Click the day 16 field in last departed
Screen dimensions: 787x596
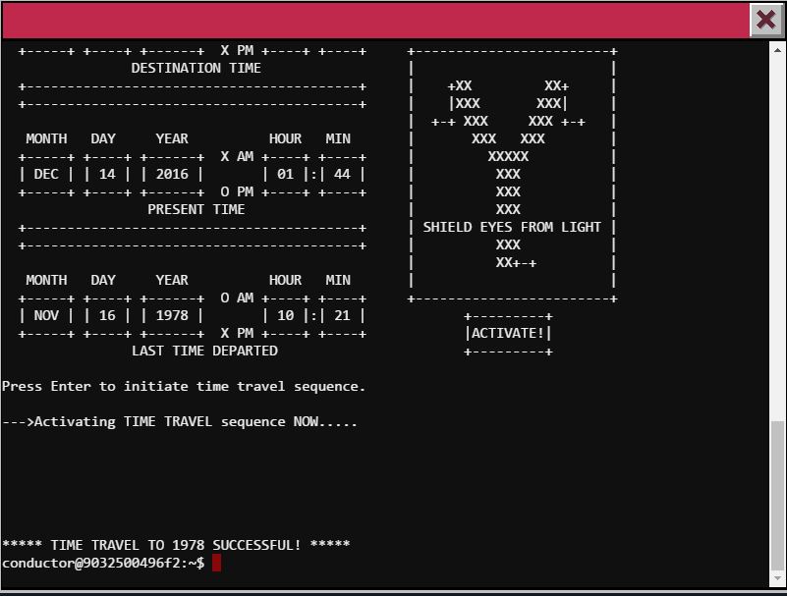click(107, 316)
